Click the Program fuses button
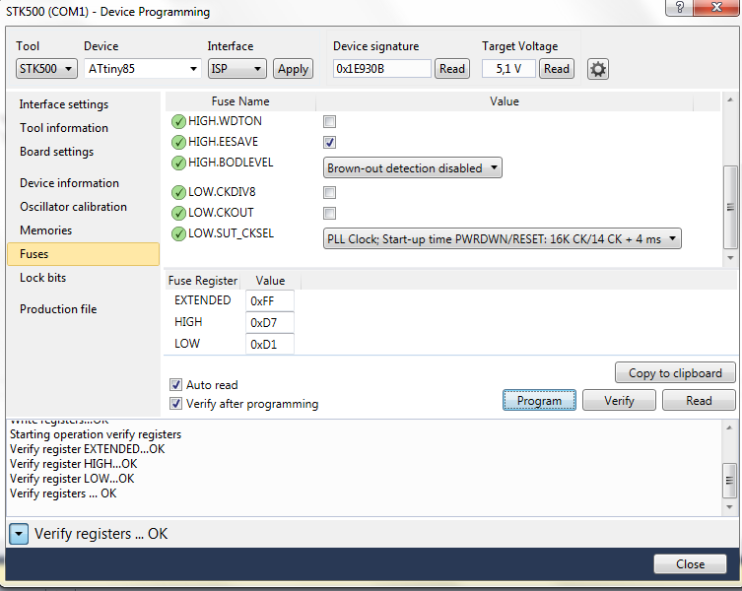This screenshot has height=591, width=742. (539, 401)
